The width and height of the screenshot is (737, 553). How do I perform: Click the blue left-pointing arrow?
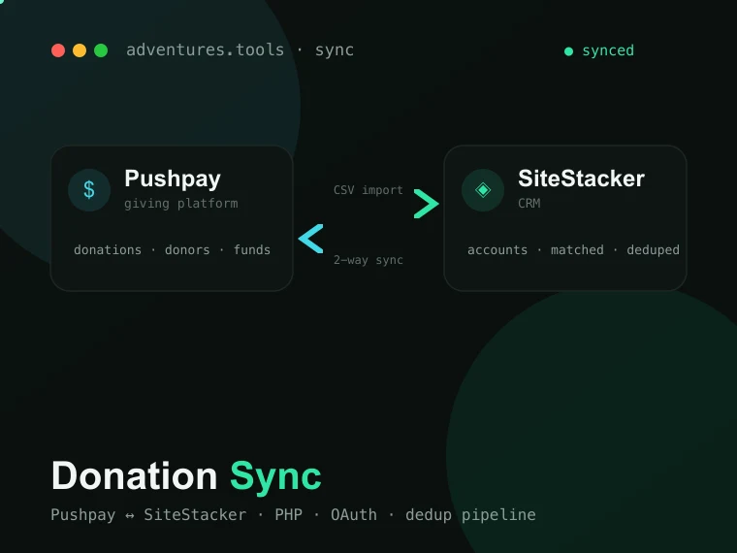click(x=310, y=239)
